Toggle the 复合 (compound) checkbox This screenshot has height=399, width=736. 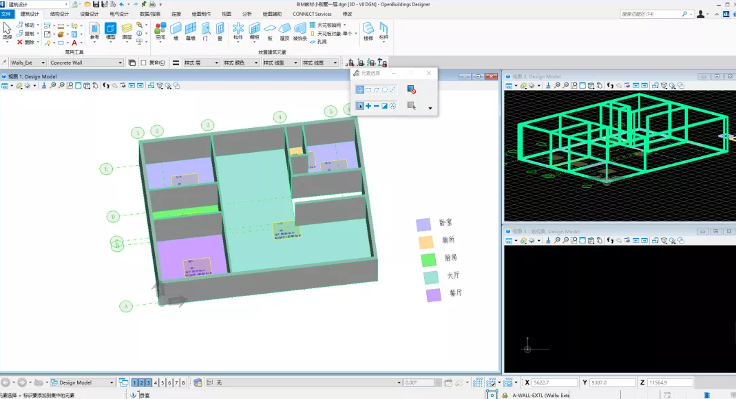pyautogui.click(x=143, y=63)
